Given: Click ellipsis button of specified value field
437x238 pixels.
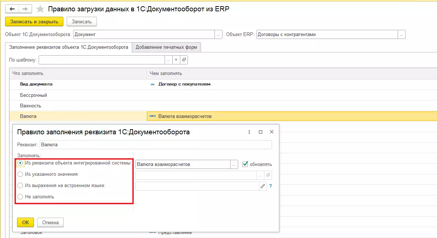Looking at the screenshot, I should tap(260, 175).
